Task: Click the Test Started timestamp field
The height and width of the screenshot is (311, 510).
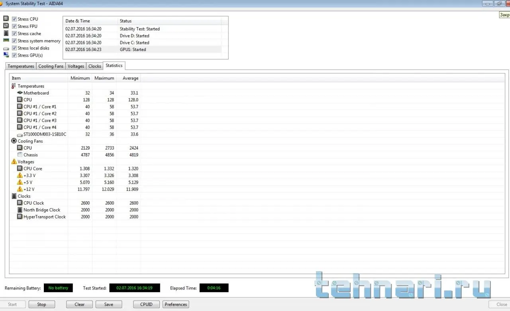Action: tap(135, 288)
